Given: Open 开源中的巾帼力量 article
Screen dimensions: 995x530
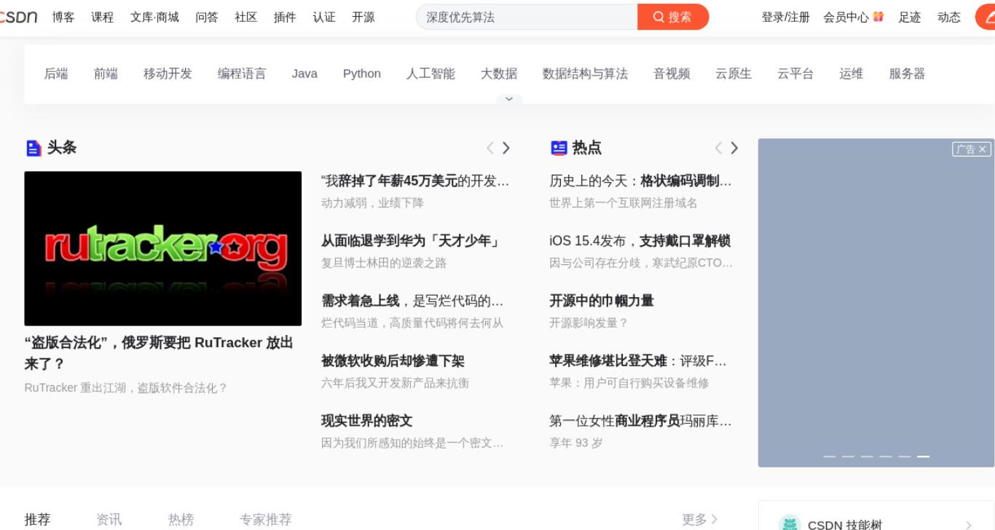Looking at the screenshot, I should click(x=602, y=301).
